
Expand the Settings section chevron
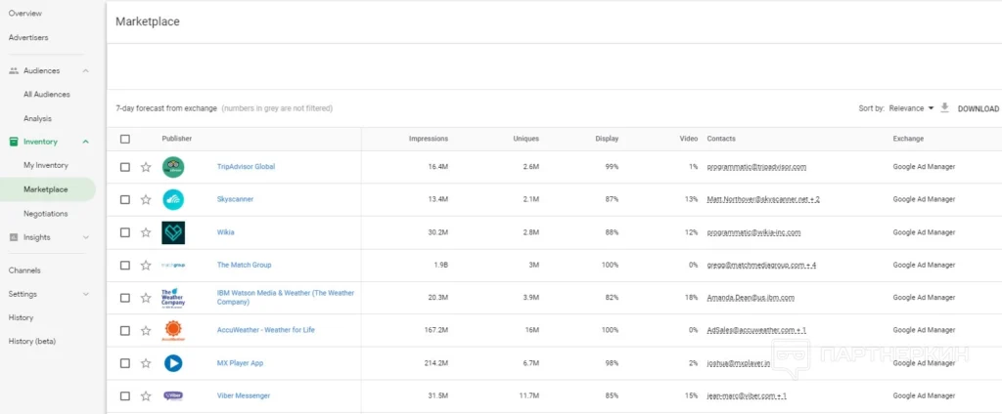pos(86,294)
